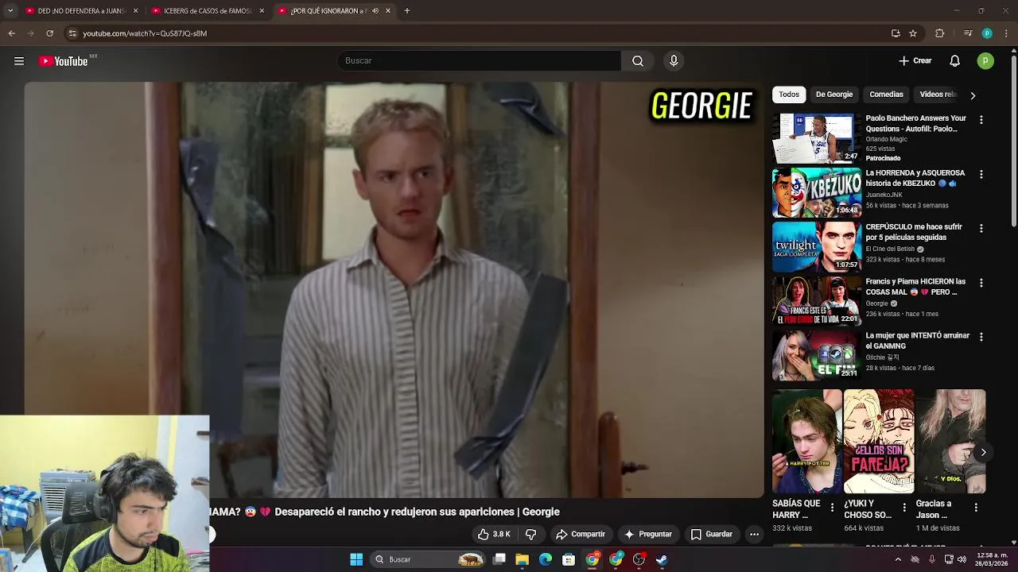This screenshot has height=572, width=1018.
Task: Close the DED ¡NO DEFENDERA tab
Action: [135, 11]
